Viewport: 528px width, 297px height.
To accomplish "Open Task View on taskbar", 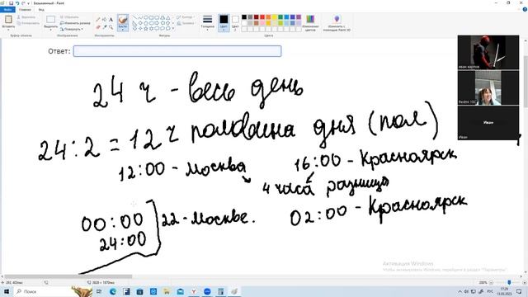I will point(99,291).
